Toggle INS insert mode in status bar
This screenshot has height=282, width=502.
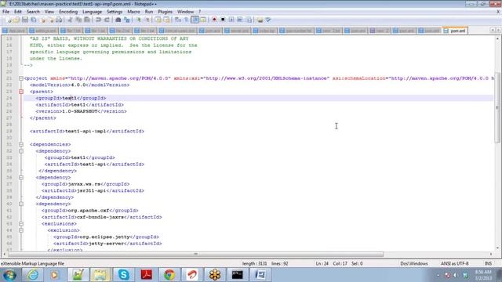point(488,263)
